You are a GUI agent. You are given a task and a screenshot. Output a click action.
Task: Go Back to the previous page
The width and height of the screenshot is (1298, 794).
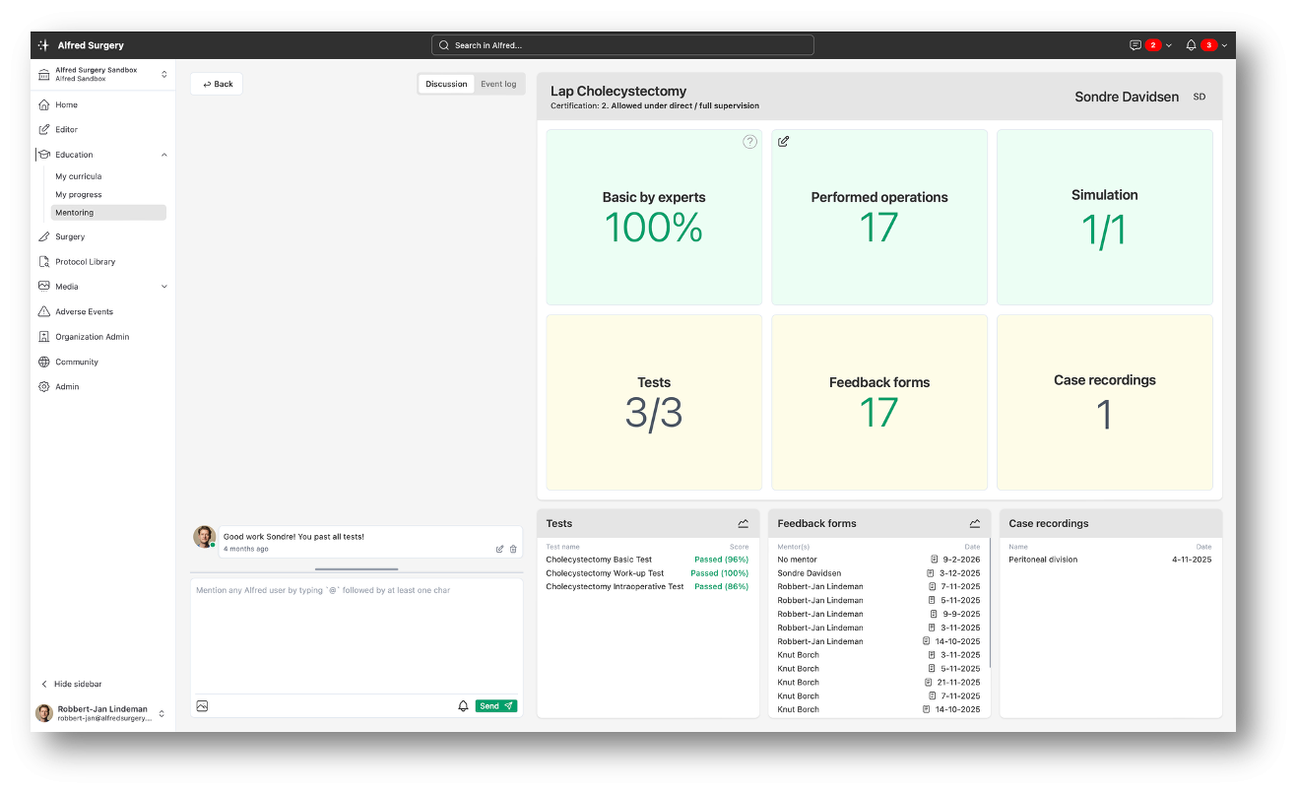(x=217, y=84)
